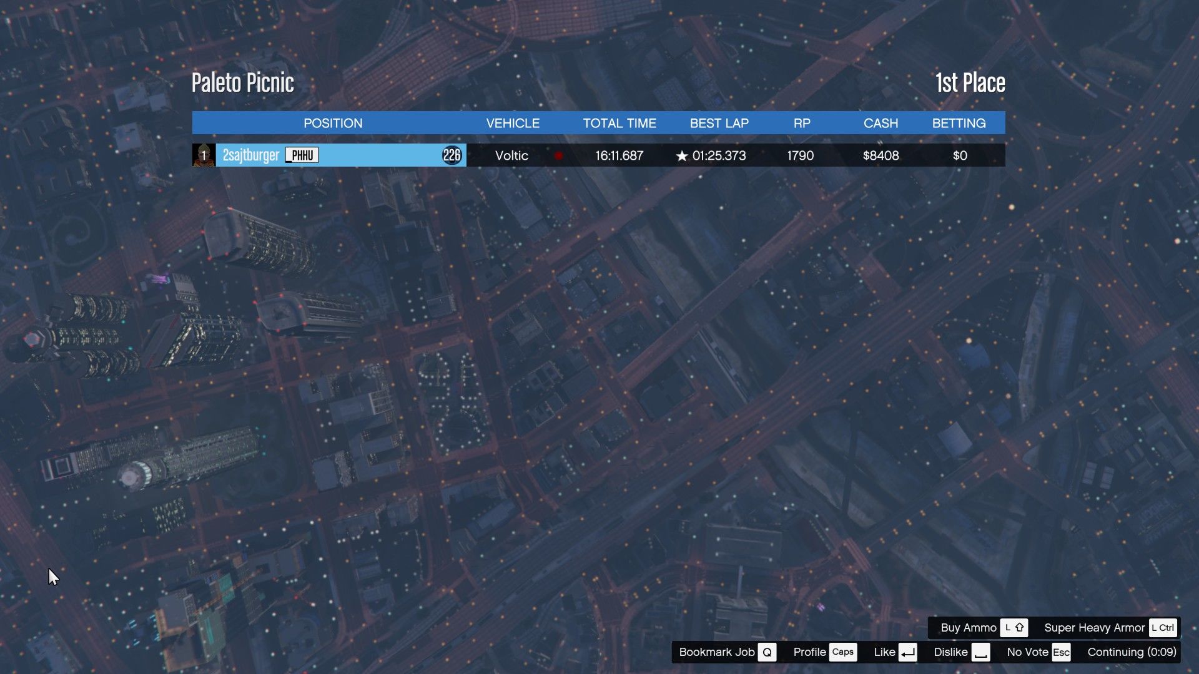Click the CASH column header
This screenshot has width=1199, height=674.
881,123
